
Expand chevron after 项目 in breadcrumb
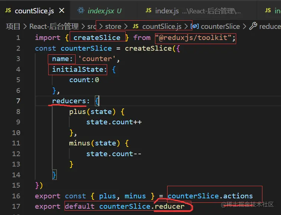coord(25,27)
